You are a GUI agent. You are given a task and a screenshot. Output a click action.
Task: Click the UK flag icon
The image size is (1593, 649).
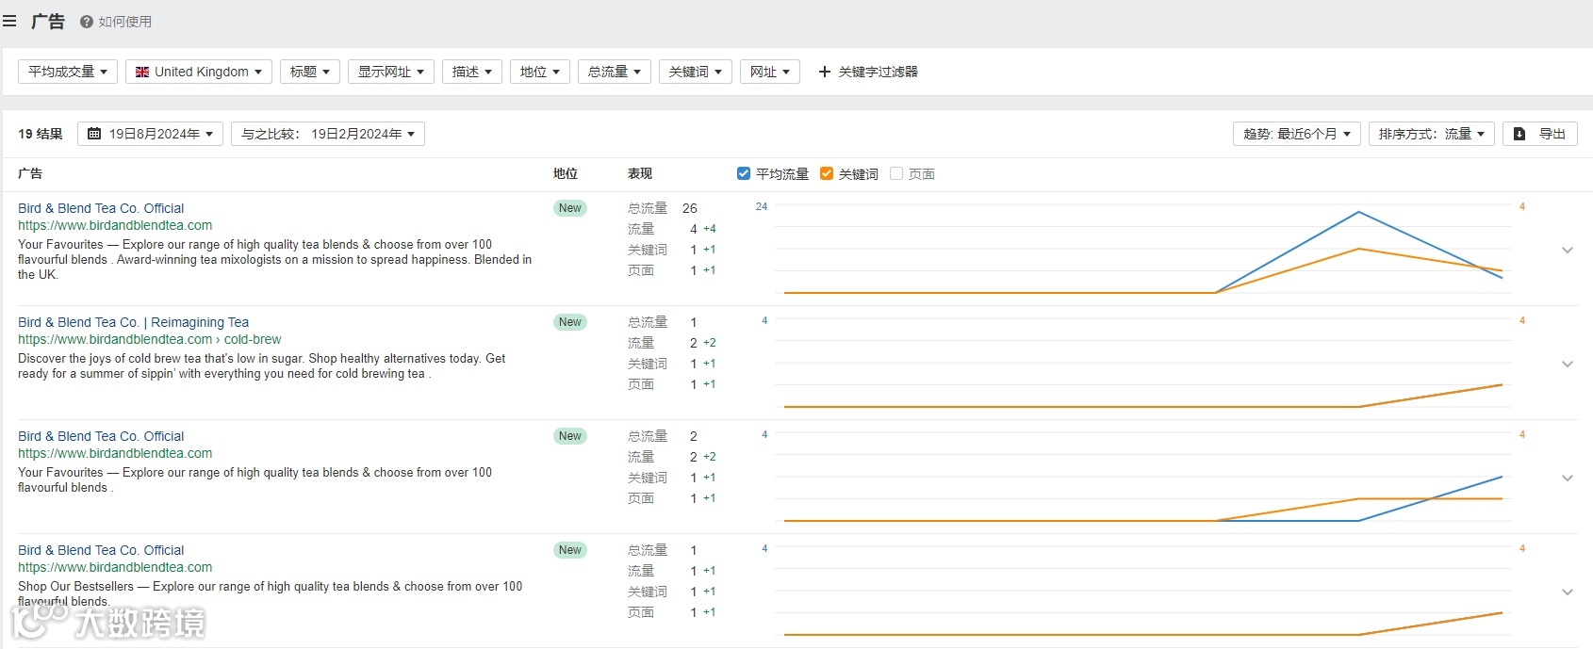click(x=142, y=72)
